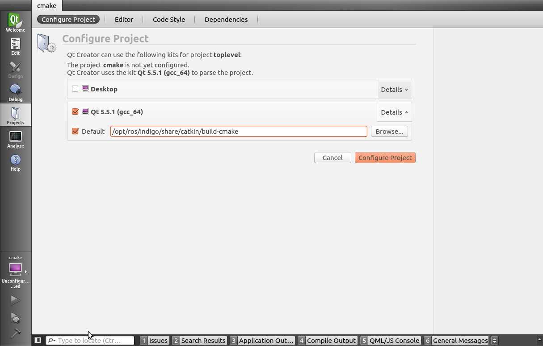
Task: Select the Projects mode
Action: pyautogui.click(x=15, y=115)
